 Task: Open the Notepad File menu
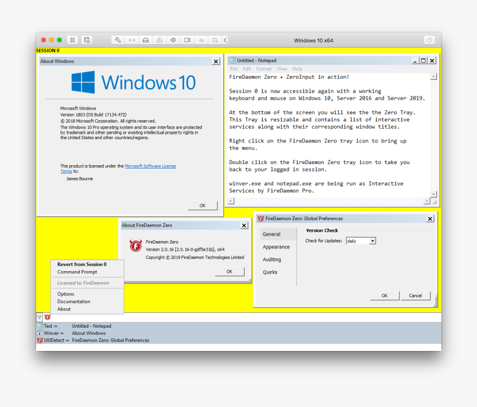pos(234,69)
